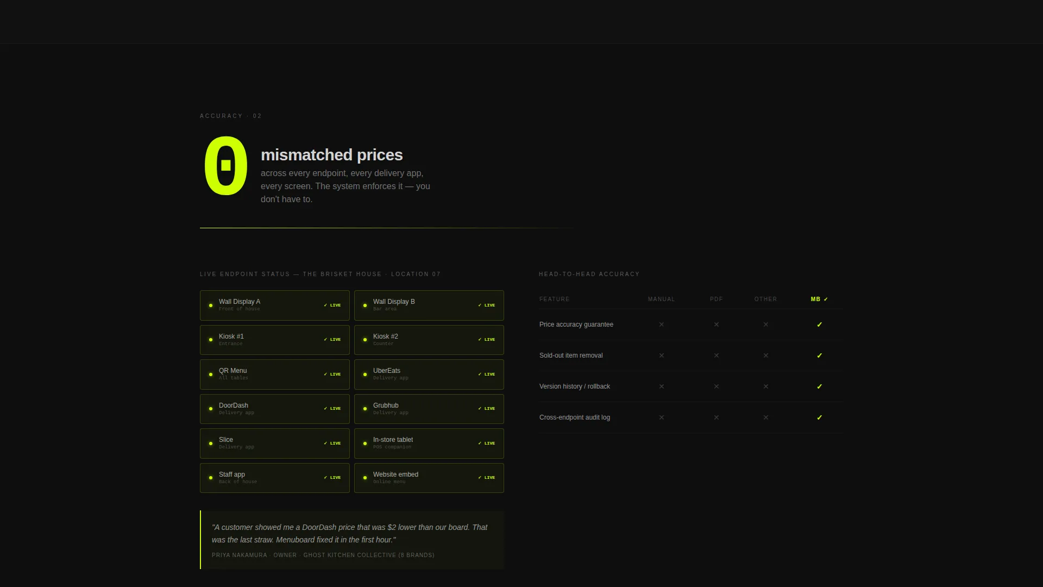Viewport: 1043px width, 587px height.
Task: Click LIVE badge on DoorDash
Action: point(332,409)
